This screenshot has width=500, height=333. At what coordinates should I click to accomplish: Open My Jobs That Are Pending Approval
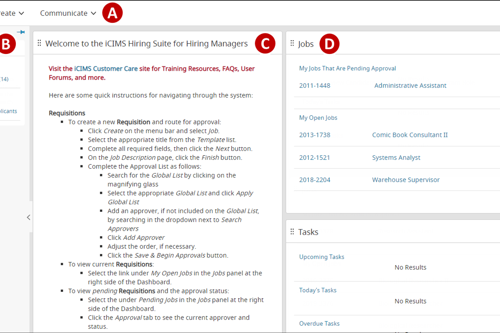pos(347,68)
